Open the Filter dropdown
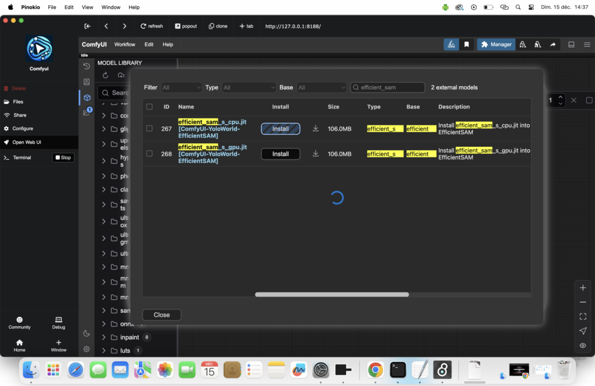This screenshot has height=386, width=595. (181, 88)
